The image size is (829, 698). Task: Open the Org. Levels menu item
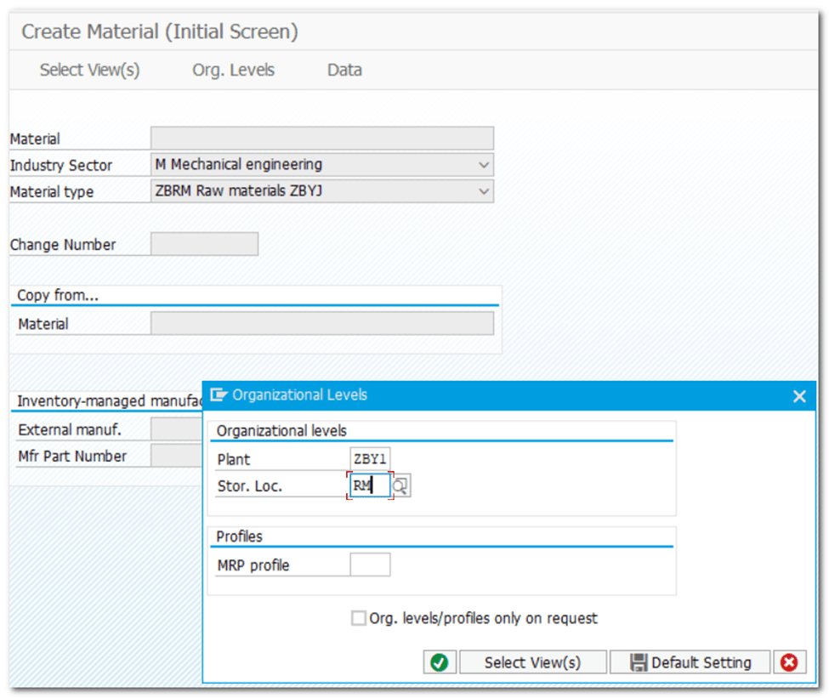coord(233,70)
